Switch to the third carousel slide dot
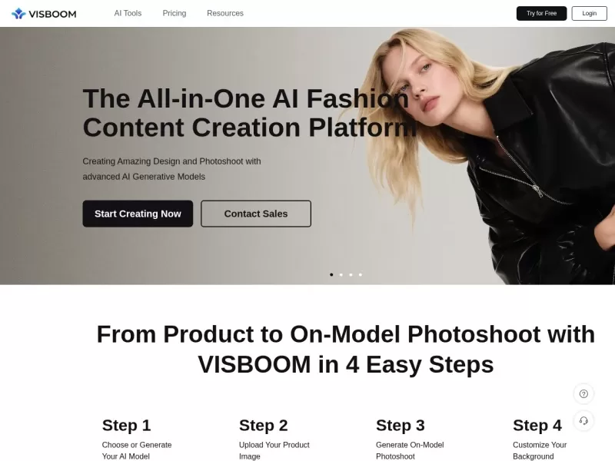 [351, 275]
